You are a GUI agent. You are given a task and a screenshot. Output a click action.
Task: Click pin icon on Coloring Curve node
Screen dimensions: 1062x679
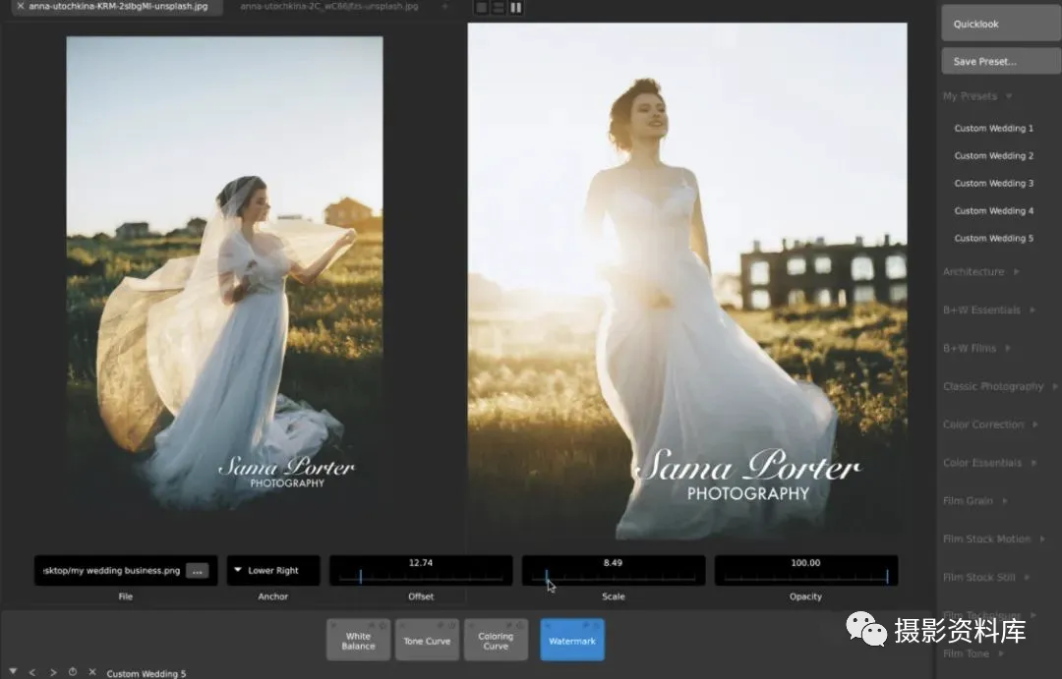coord(508,625)
